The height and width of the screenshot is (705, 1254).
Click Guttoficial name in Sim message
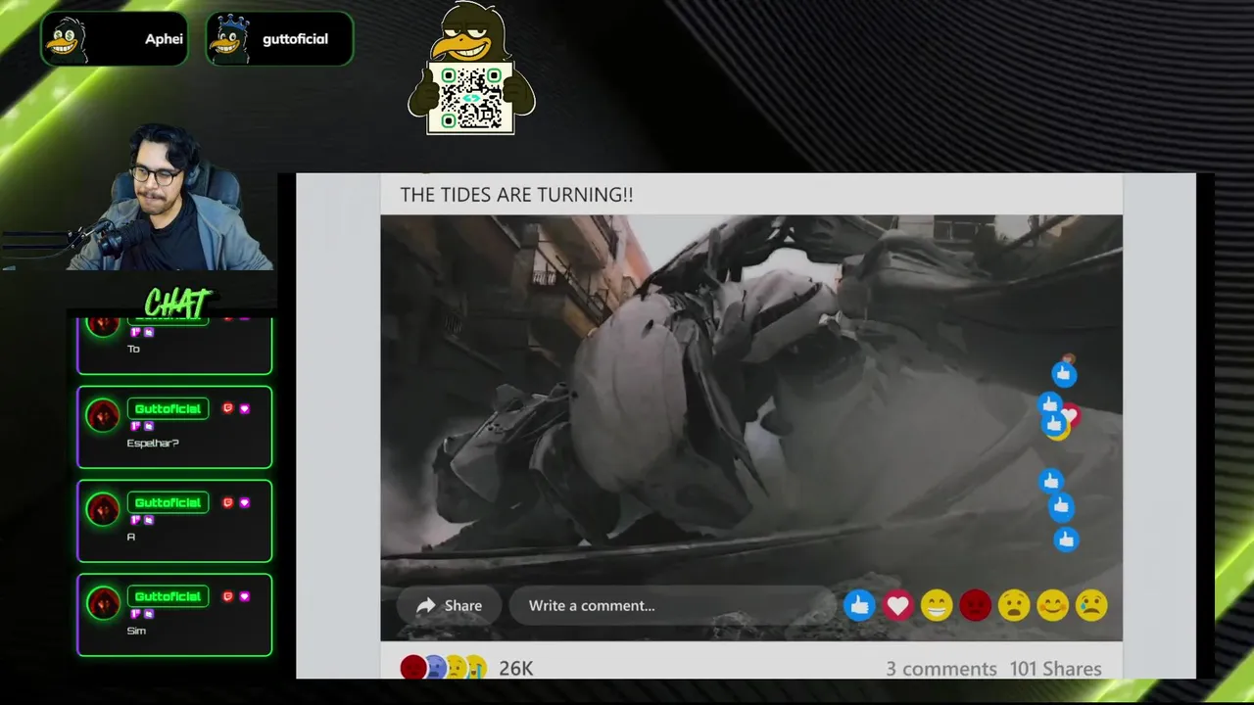[x=168, y=596]
